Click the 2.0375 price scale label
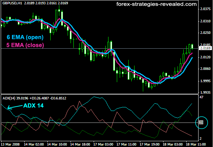This screenshot has width=213, height=147. click(x=206, y=9)
